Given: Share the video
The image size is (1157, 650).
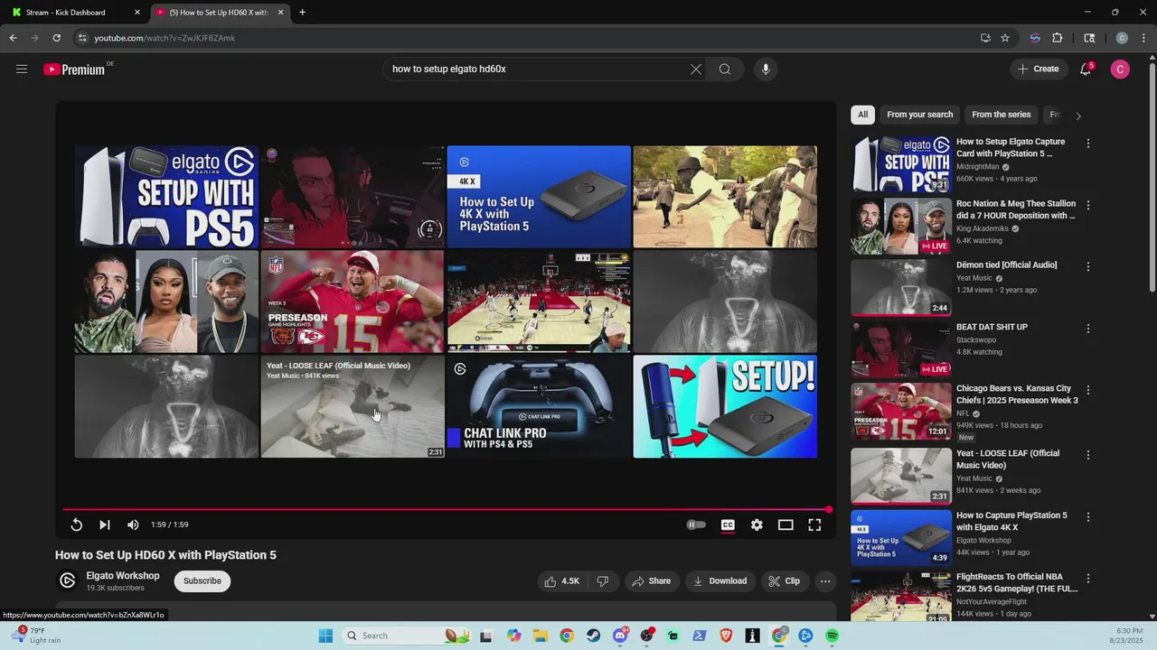Looking at the screenshot, I should [x=652, y=581].
